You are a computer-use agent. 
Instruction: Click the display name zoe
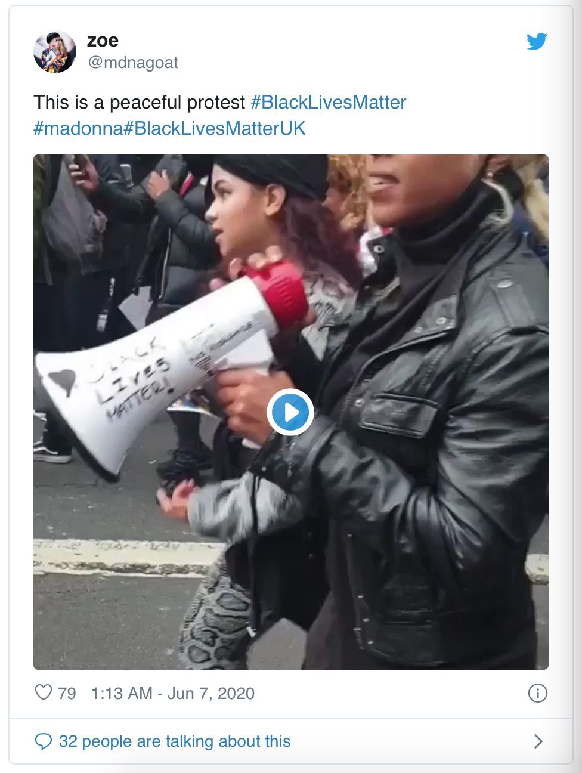pyautogui.click(x=103, y=41)
